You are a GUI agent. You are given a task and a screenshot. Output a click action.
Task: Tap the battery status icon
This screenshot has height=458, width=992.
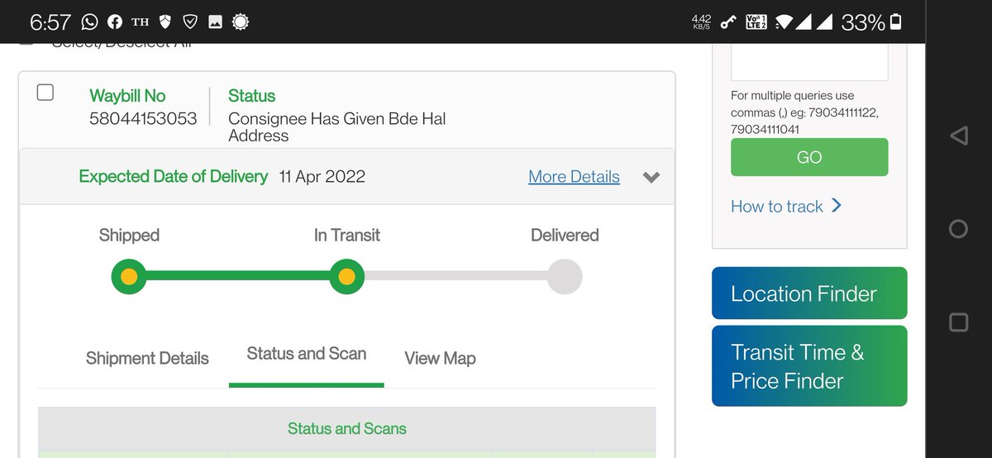(896, 22)
